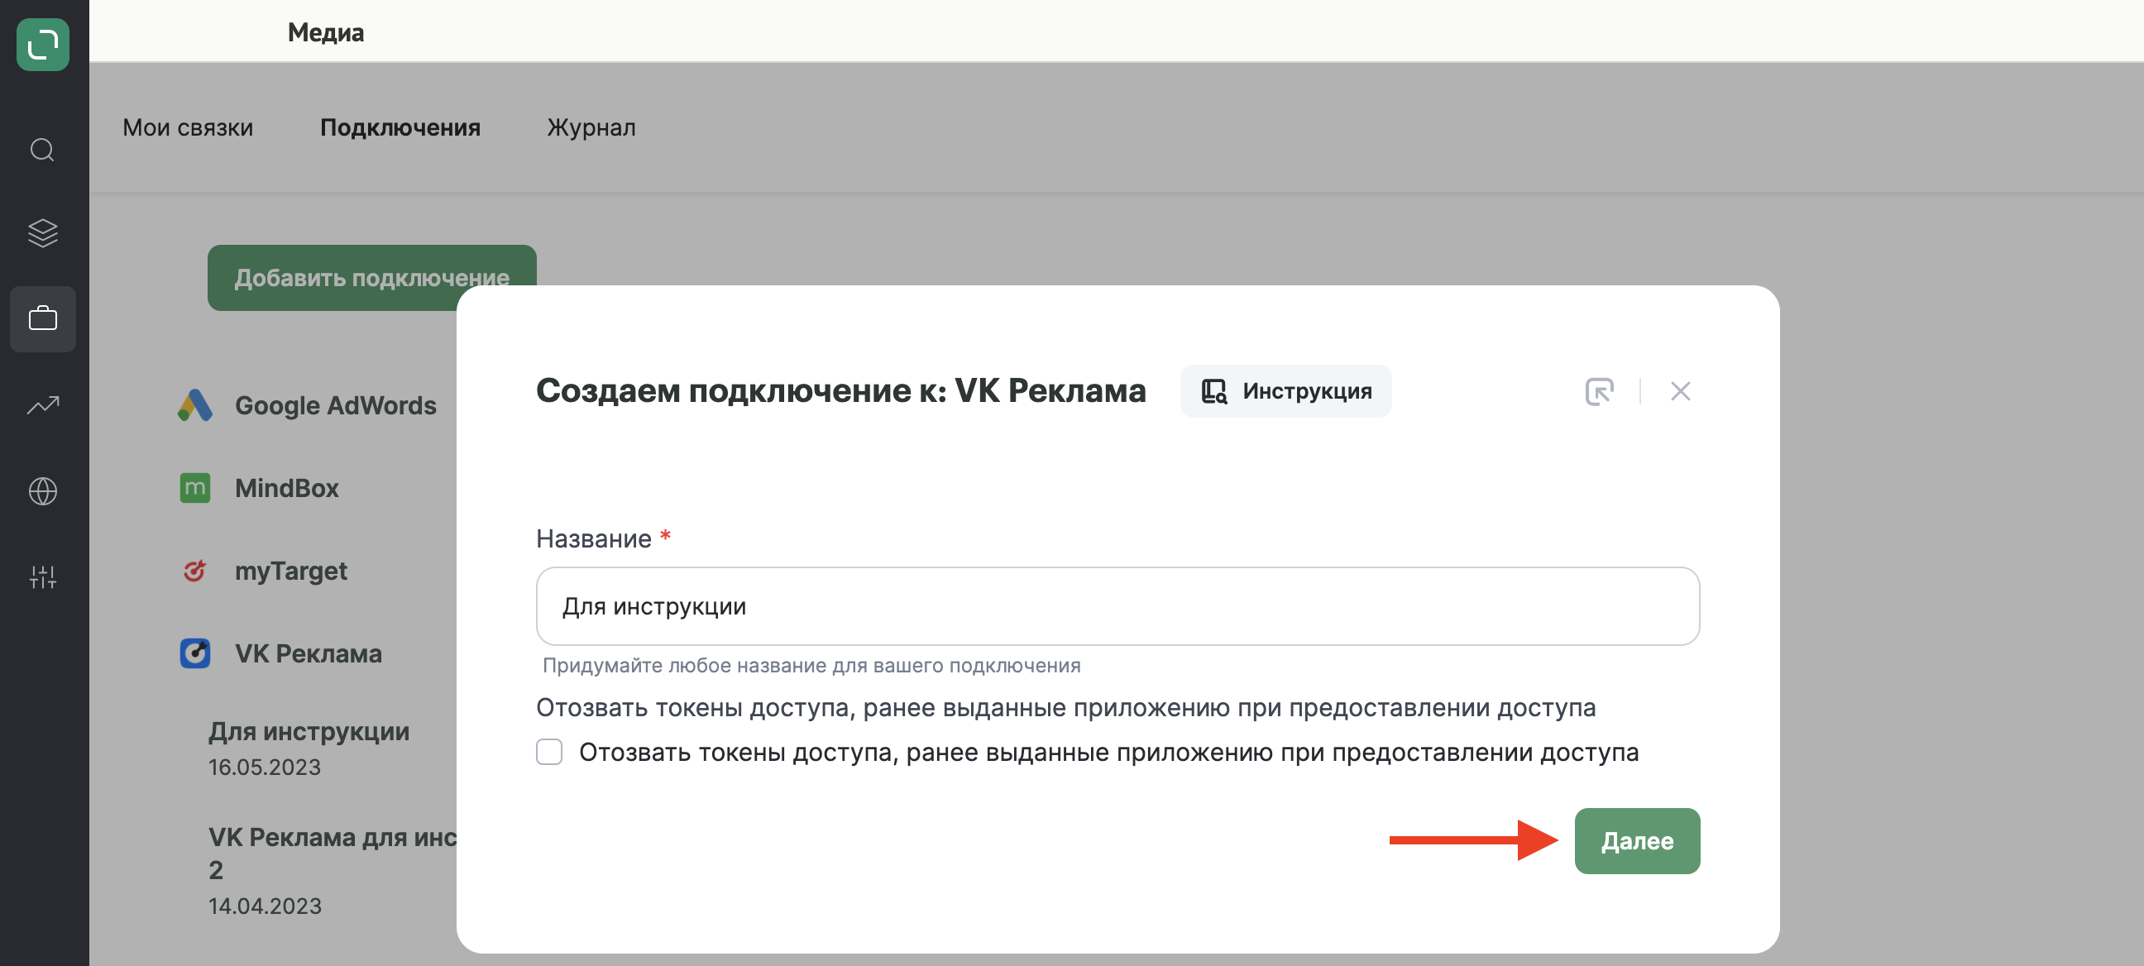This screenshot has height=966, width=2144.
Task: Switch to the Мои связки tab
Action: tap(188, 127)
